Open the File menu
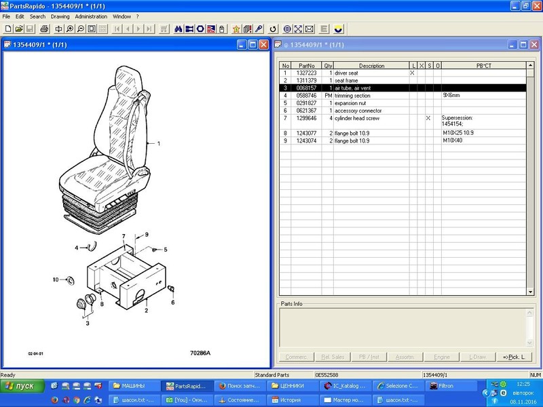543x407 pixels. coord(7,16)
